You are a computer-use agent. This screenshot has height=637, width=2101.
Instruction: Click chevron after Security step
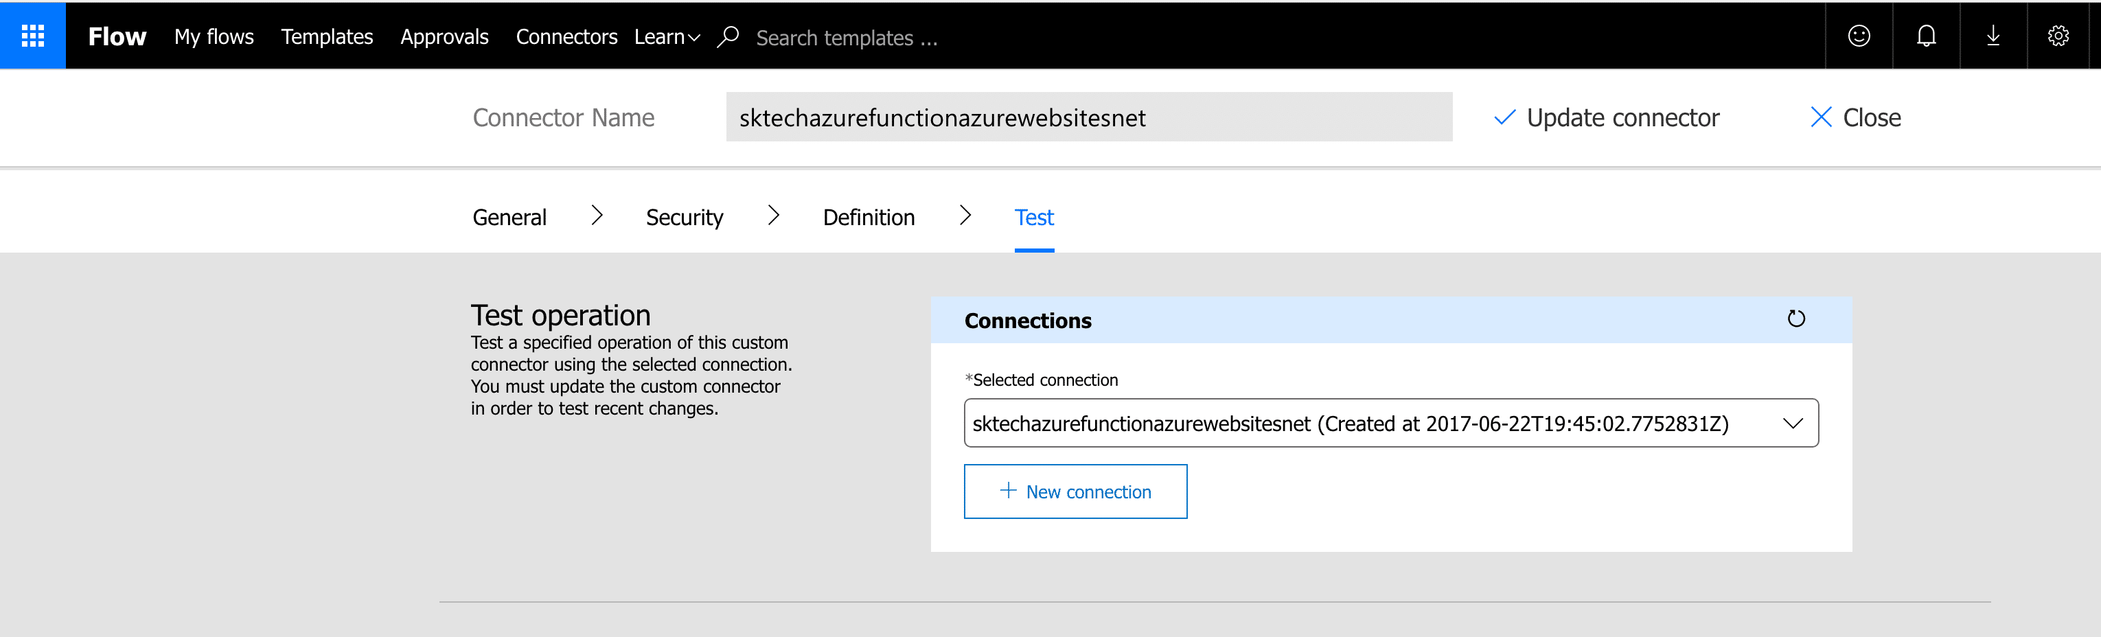pyautogui.click(x=774, y=216)
